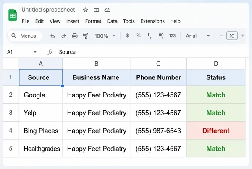This screenshot has width=252, height=169.
Task: Select the Healthgrades cell
Action: (41, 149)
